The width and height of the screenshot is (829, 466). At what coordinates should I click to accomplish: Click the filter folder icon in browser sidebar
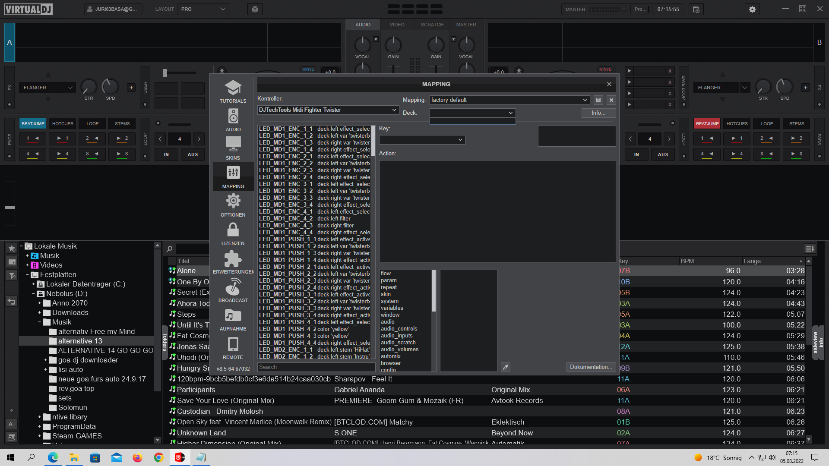pos(12,275)
